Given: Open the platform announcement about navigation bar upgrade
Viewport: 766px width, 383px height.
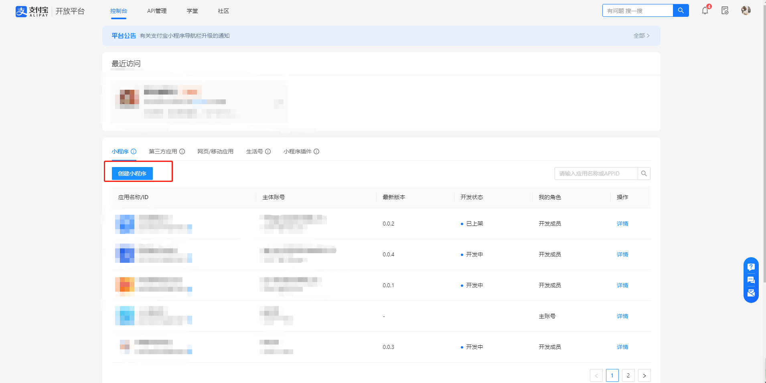Looking at the screenshot, I should (x=184, y=36).
